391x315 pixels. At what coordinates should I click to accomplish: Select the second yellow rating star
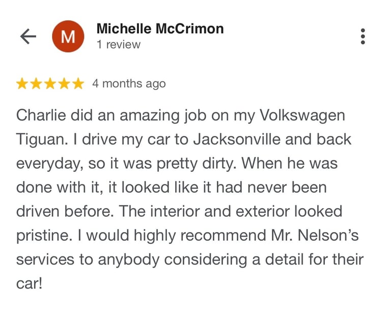(x=36, y=83)
